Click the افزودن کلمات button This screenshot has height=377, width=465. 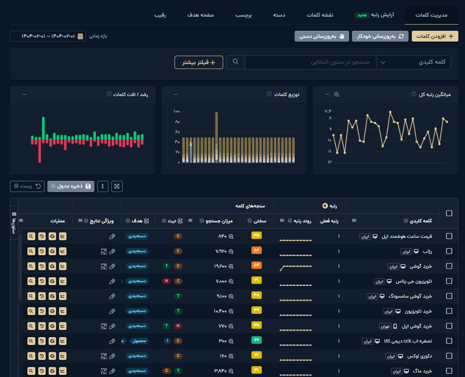435,36
